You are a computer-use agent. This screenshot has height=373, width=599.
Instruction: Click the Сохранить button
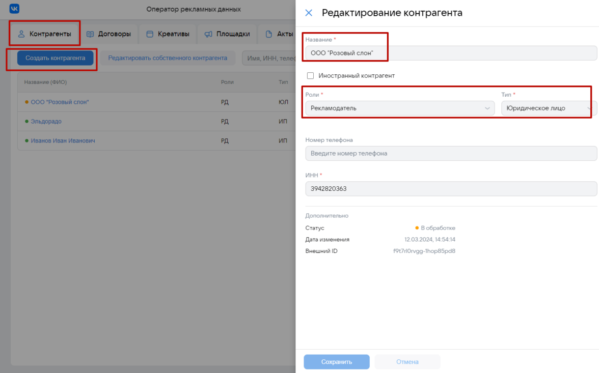click(336, 362)
